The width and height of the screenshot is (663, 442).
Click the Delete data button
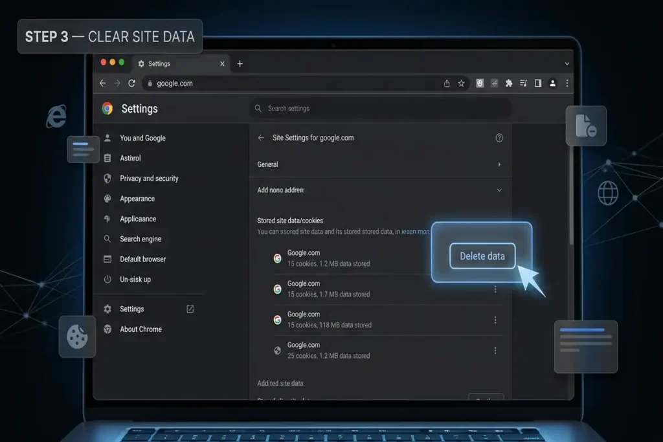coord(482,256)
